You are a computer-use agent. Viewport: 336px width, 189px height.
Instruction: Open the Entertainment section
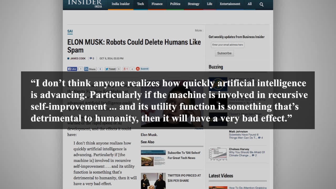point(230,4)
